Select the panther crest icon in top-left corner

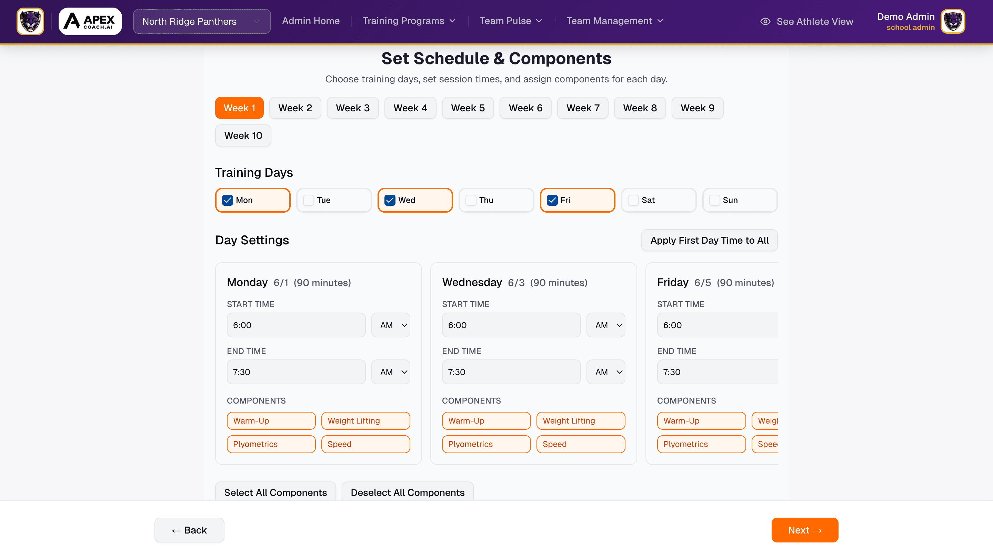point(30,21)
